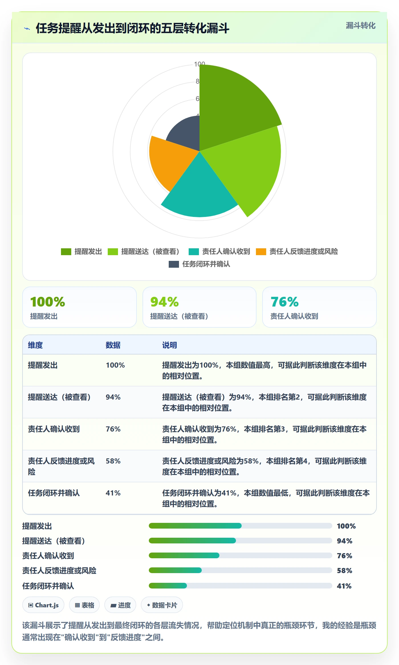The width and height of the screenshot is (399, 665).
Task: Click the 任务闭环并确认 progress bar
Action: (x=241, y=586)
